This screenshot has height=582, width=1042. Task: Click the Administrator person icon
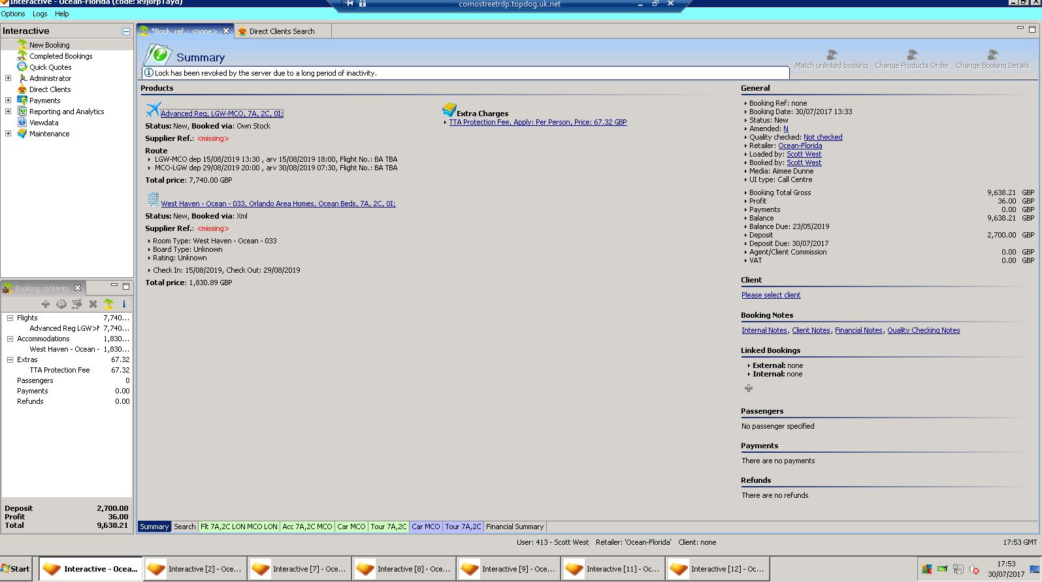[x=22, y=78]
